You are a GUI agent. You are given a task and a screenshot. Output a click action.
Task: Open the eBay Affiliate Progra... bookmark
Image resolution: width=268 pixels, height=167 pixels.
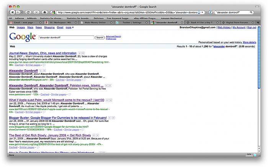point(145,18)
